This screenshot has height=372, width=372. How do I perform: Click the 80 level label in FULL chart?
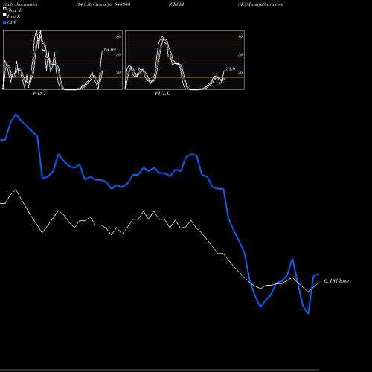(x=240, y=36)
